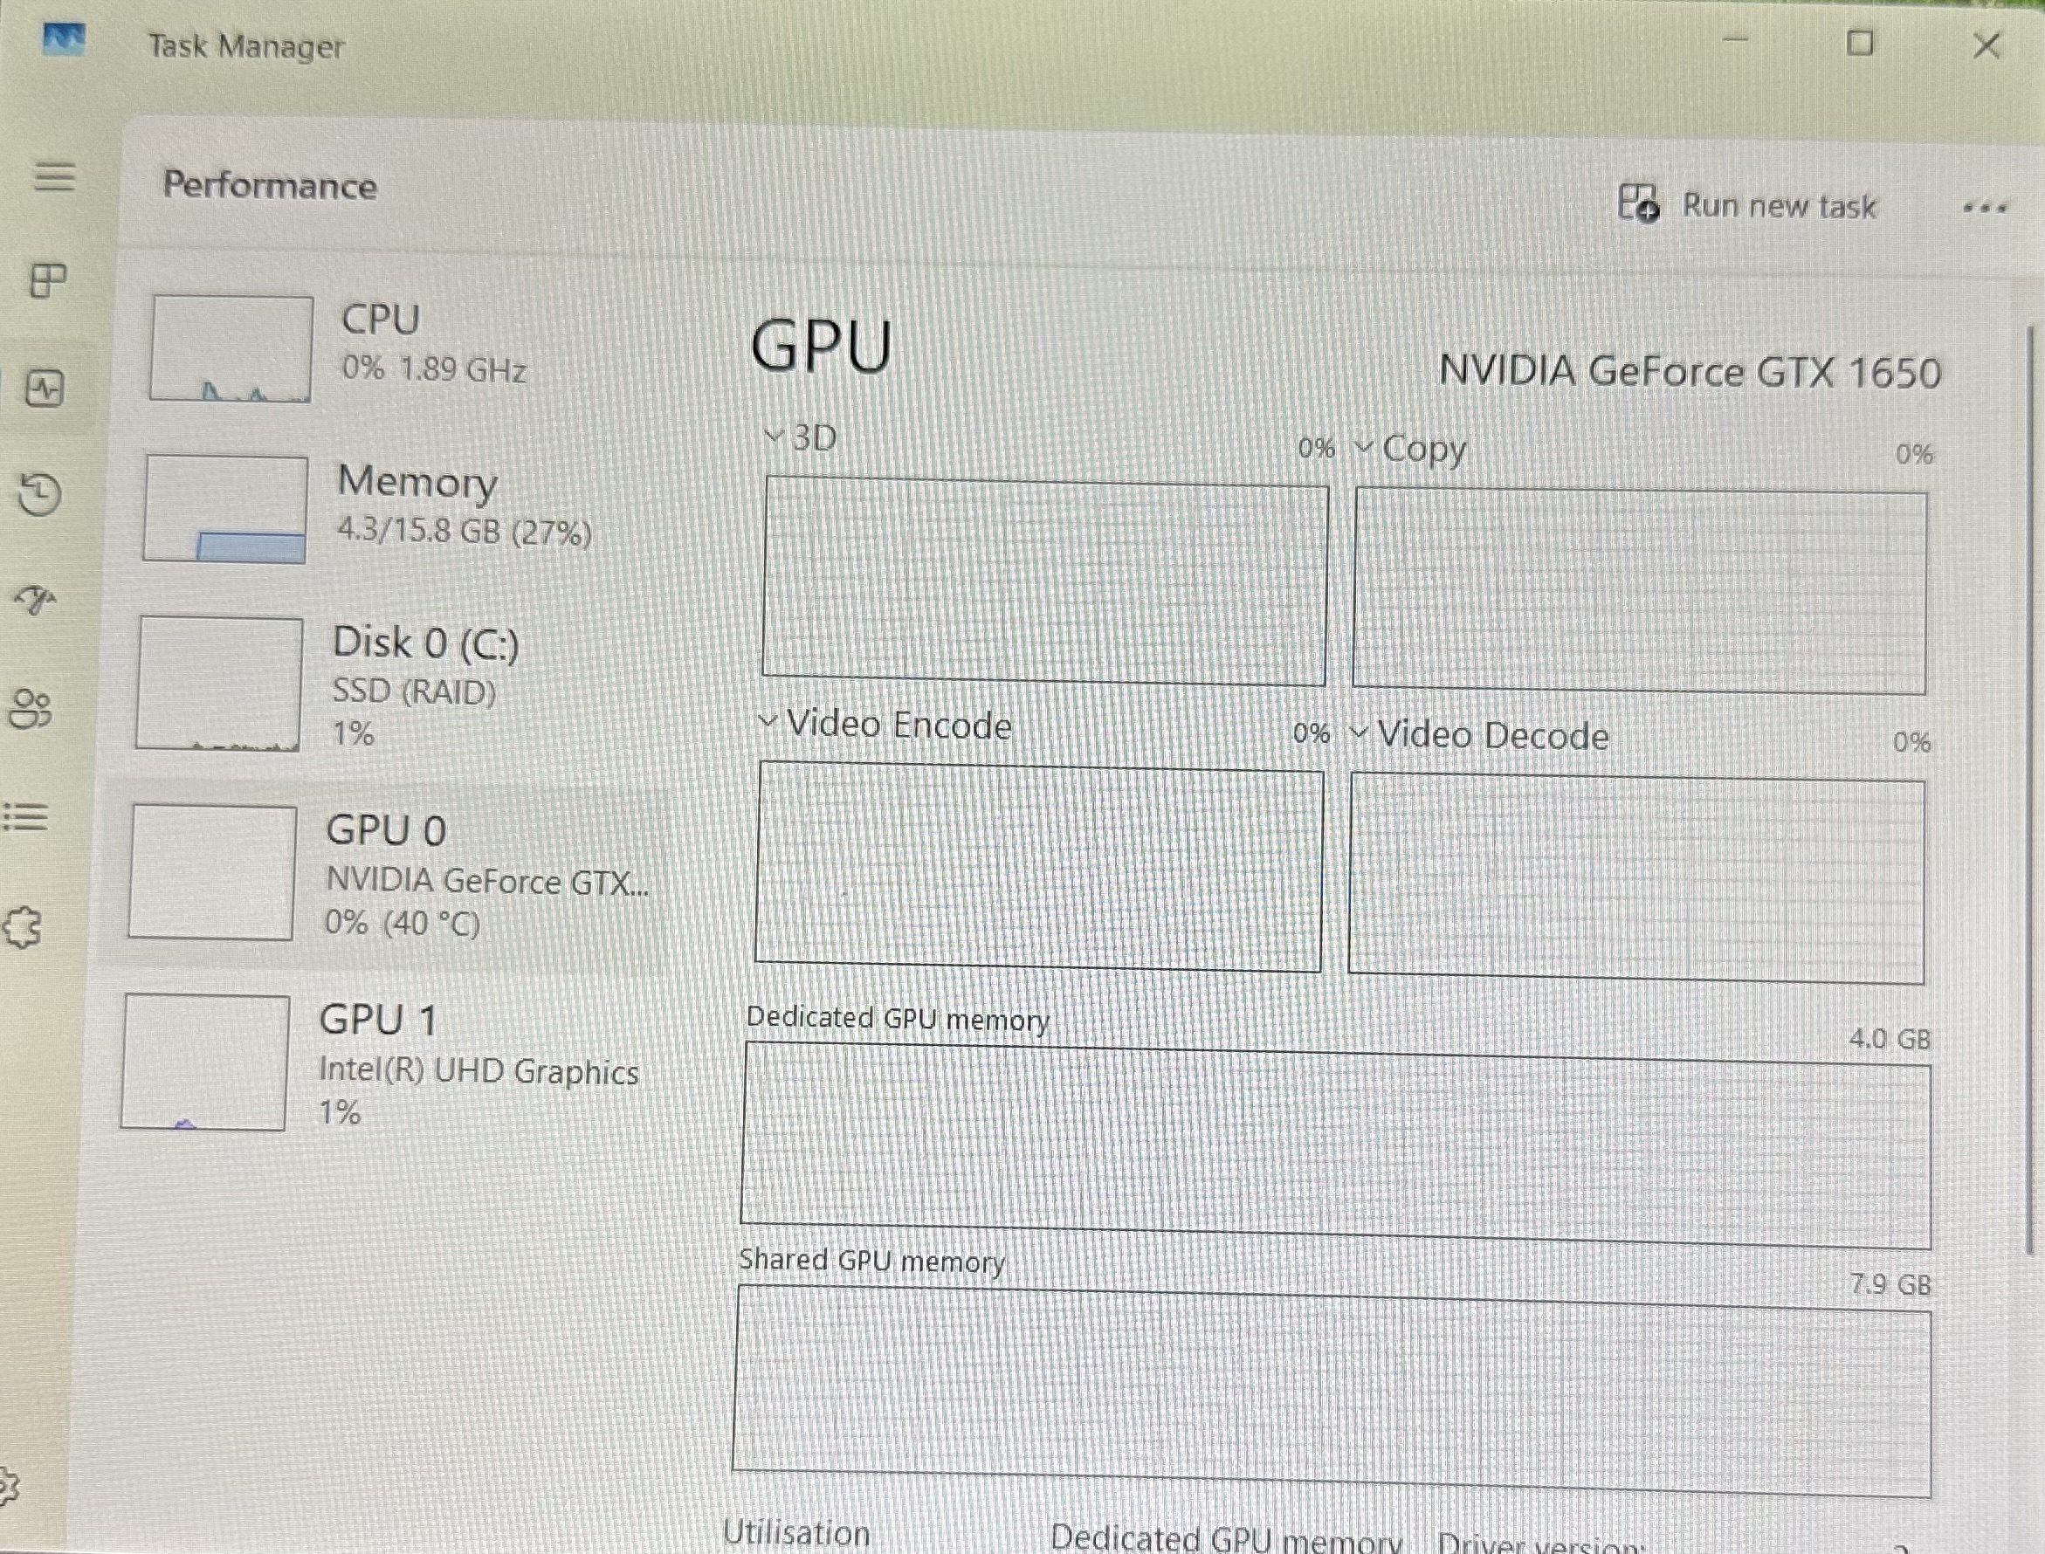
Task: Click the GPU 1 mini graph thumbnail
Action: tap(205, 1062)
